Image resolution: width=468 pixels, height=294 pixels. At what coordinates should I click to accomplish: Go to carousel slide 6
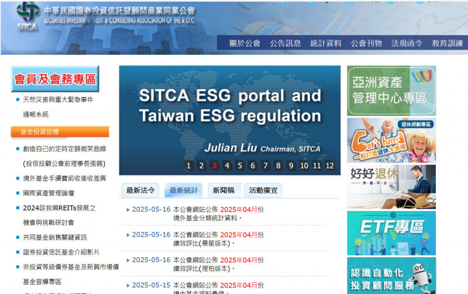pos(253,165)
